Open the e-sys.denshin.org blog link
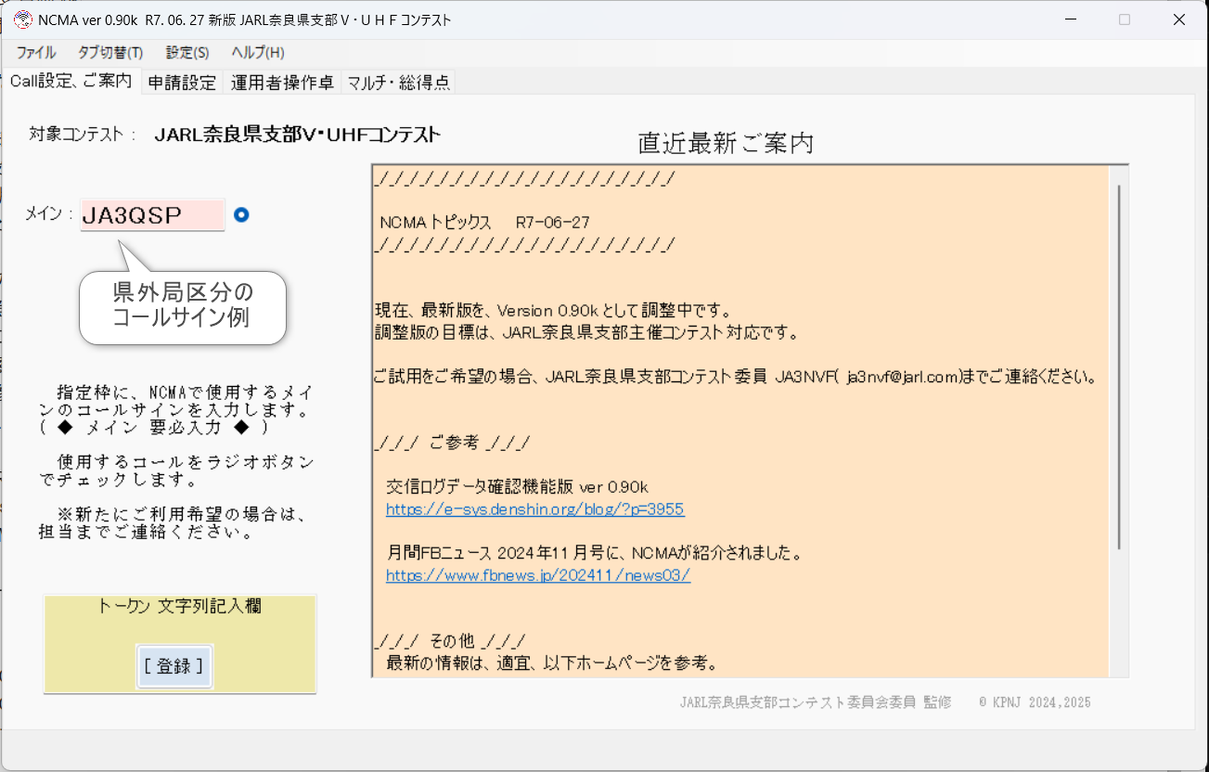 pyautogui.click(x=535, y=508)
